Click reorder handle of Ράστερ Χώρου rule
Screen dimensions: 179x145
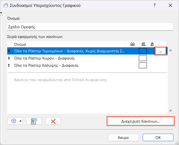coord(9,58)
